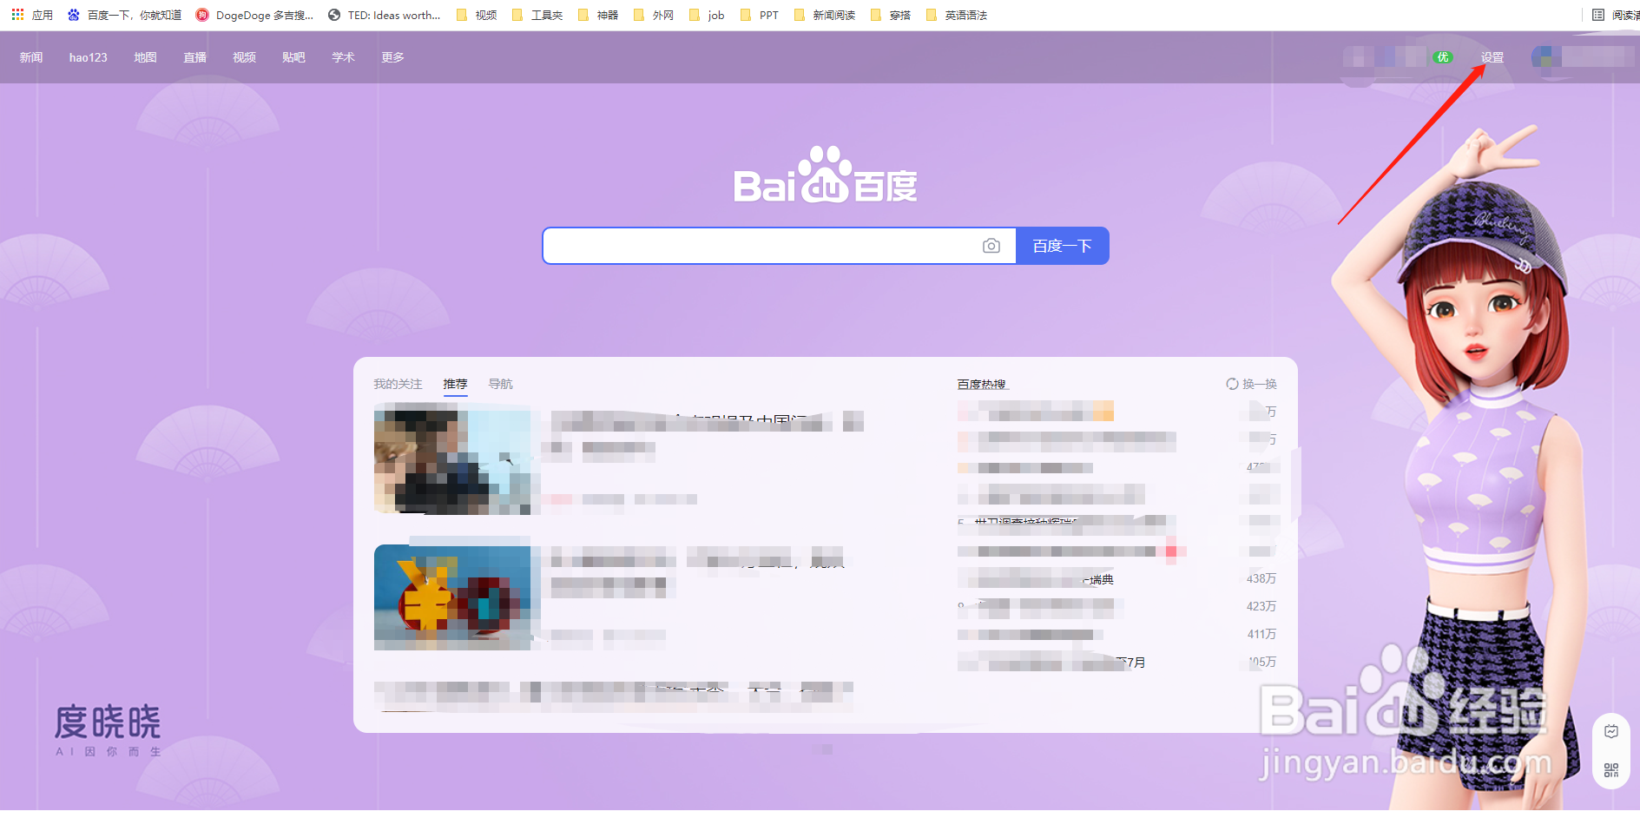
Task: Open the 贴吧 navigation link
Action: (x=293, y=57)
